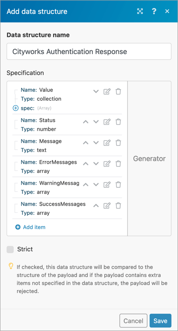This screenshot has width=178, height=331.
Task: Select the 'Name: WarningMessag' text
Action: 50,183
